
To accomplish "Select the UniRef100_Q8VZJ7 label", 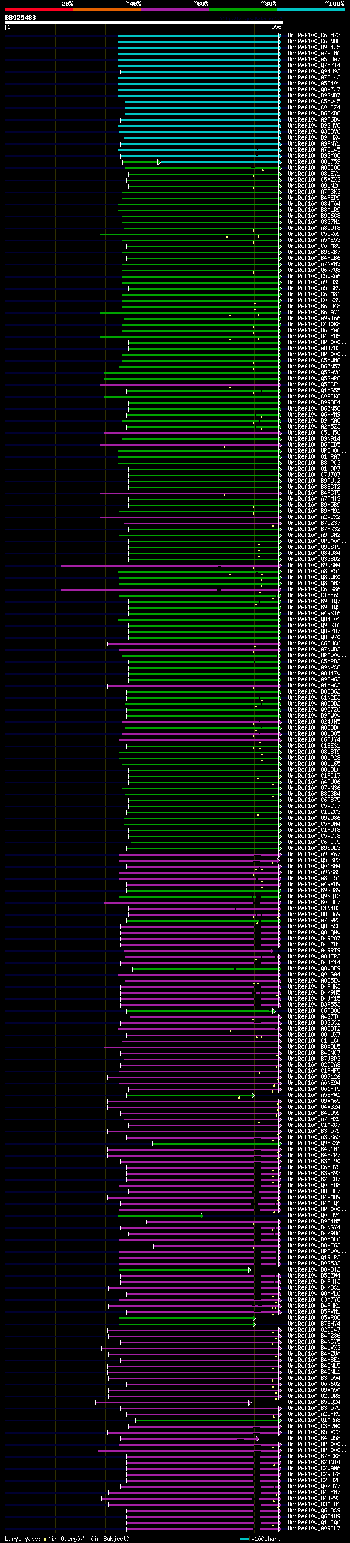I will [x=314, y=90].
